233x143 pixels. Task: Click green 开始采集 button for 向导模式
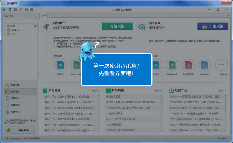point(117,26)
